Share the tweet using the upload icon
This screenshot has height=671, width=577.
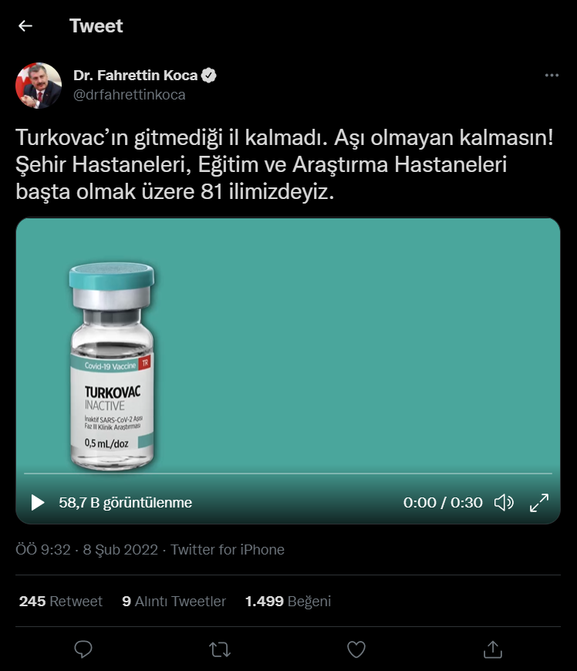click(493, 649)
